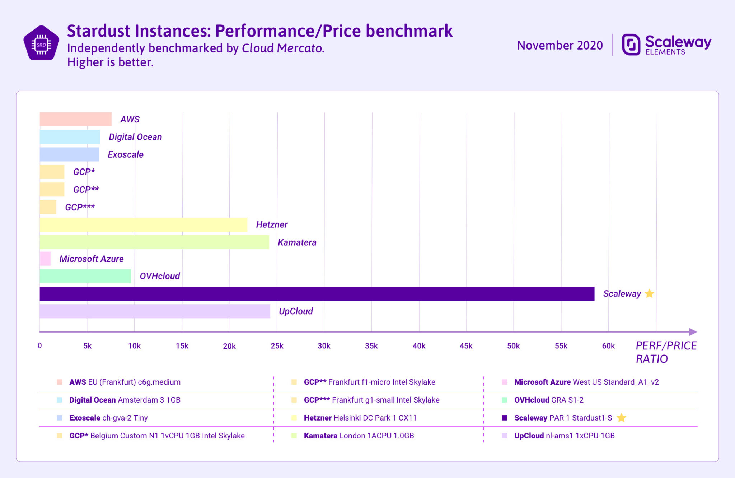Click 'Scaleway PAR 1 Stardust1-S' legend entry
Viewport: 735px width, 478px height.
coord(563,418)
